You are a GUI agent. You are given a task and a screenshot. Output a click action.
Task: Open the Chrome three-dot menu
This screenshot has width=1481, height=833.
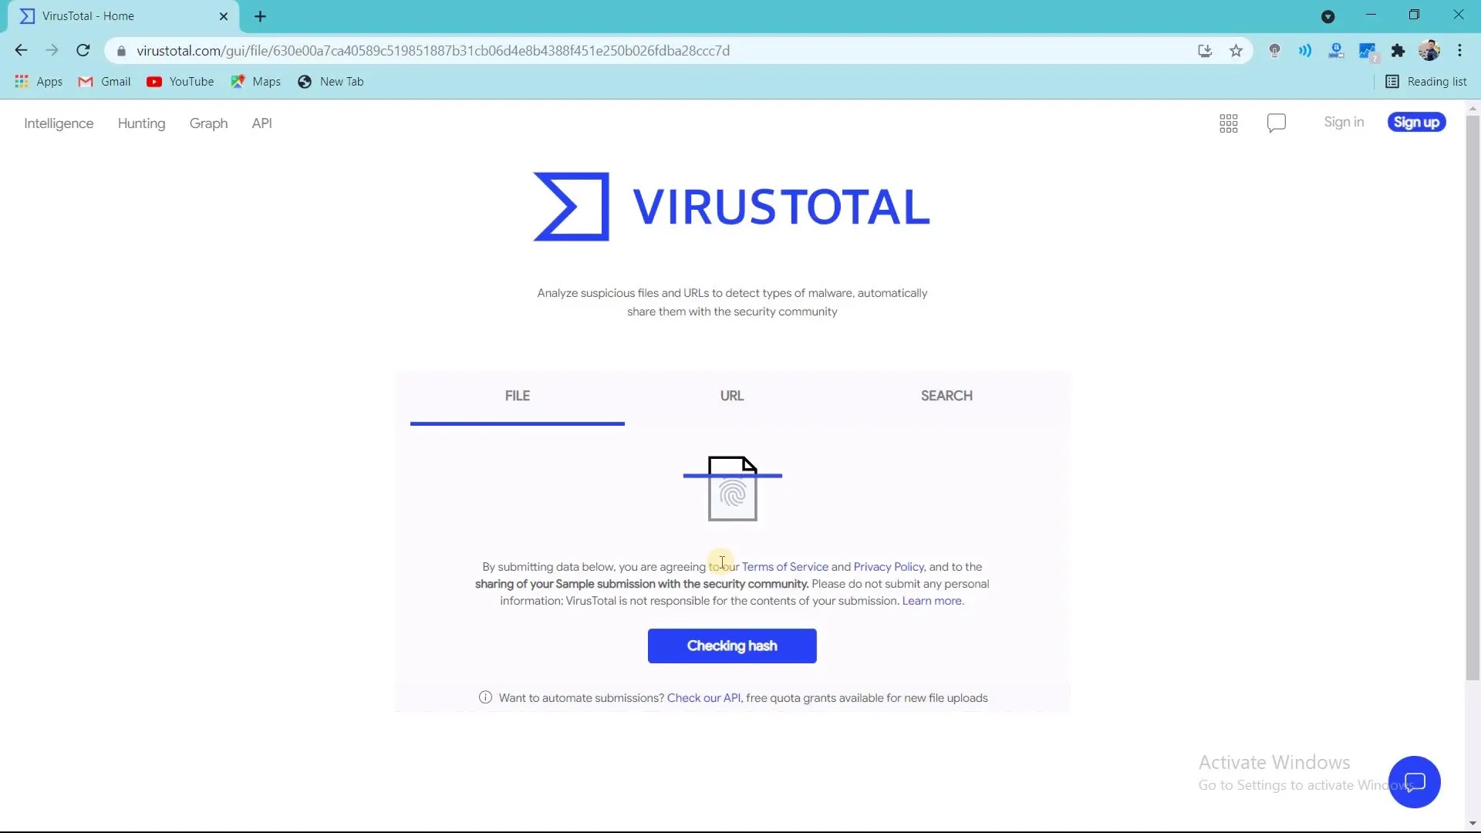click(x=1459, y=51)
